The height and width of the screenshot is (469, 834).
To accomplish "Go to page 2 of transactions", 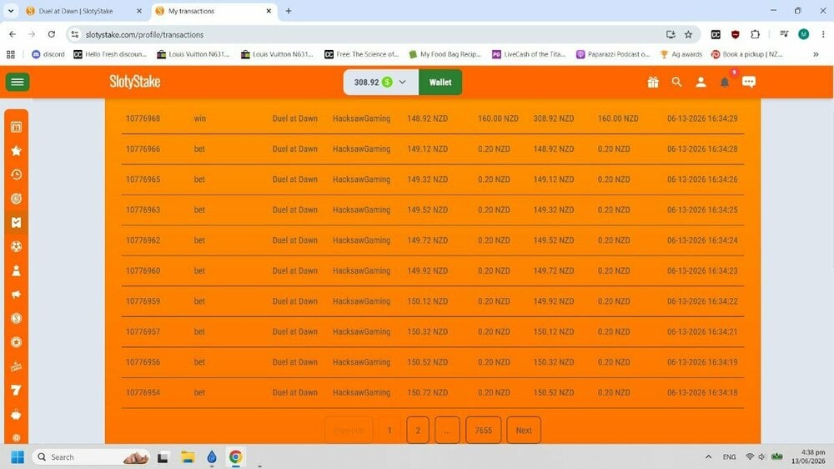I will pyautogui.click(x=418, y=430).
